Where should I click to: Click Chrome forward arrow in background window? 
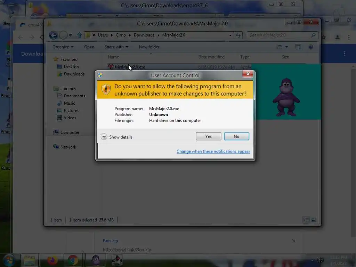coord(32,37)
